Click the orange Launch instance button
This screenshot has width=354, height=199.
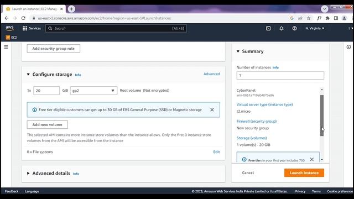point(304,173)
